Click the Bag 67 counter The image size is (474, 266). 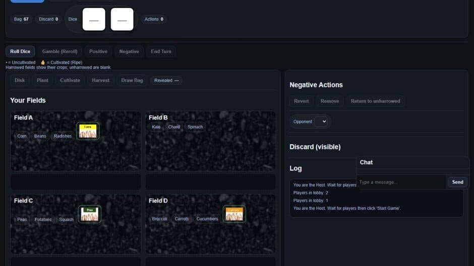pos(21,19)
